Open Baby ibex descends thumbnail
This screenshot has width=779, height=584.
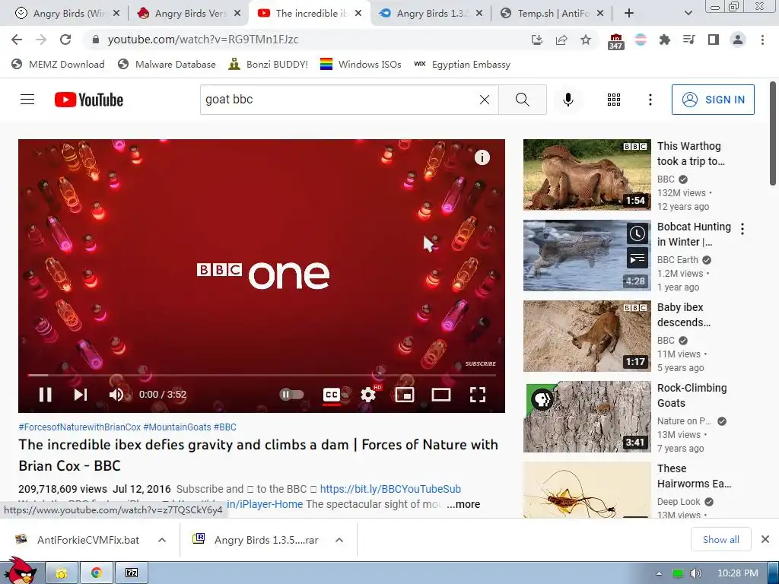point(587,336)
